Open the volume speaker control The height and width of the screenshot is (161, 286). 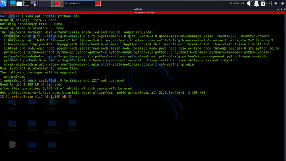coord(250,3)
